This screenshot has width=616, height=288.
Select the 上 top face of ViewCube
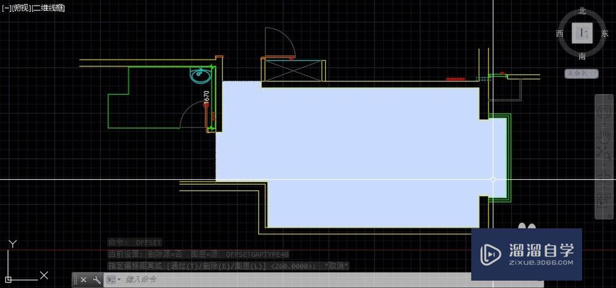click(582, 33)
